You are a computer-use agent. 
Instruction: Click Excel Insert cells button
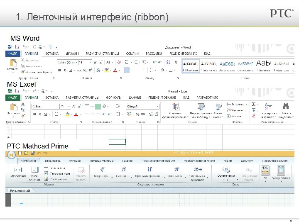coord(237,105)
